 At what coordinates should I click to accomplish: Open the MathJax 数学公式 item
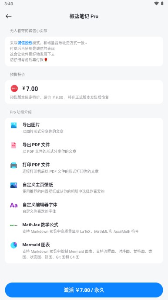tap(84, 228)
